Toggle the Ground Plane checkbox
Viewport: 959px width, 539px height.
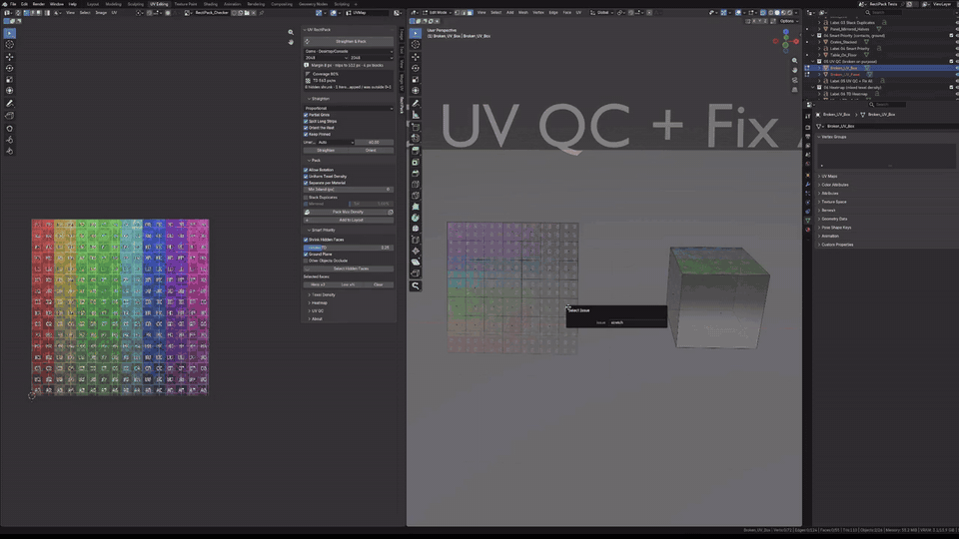pyautogui.click(x=306, y=255)
